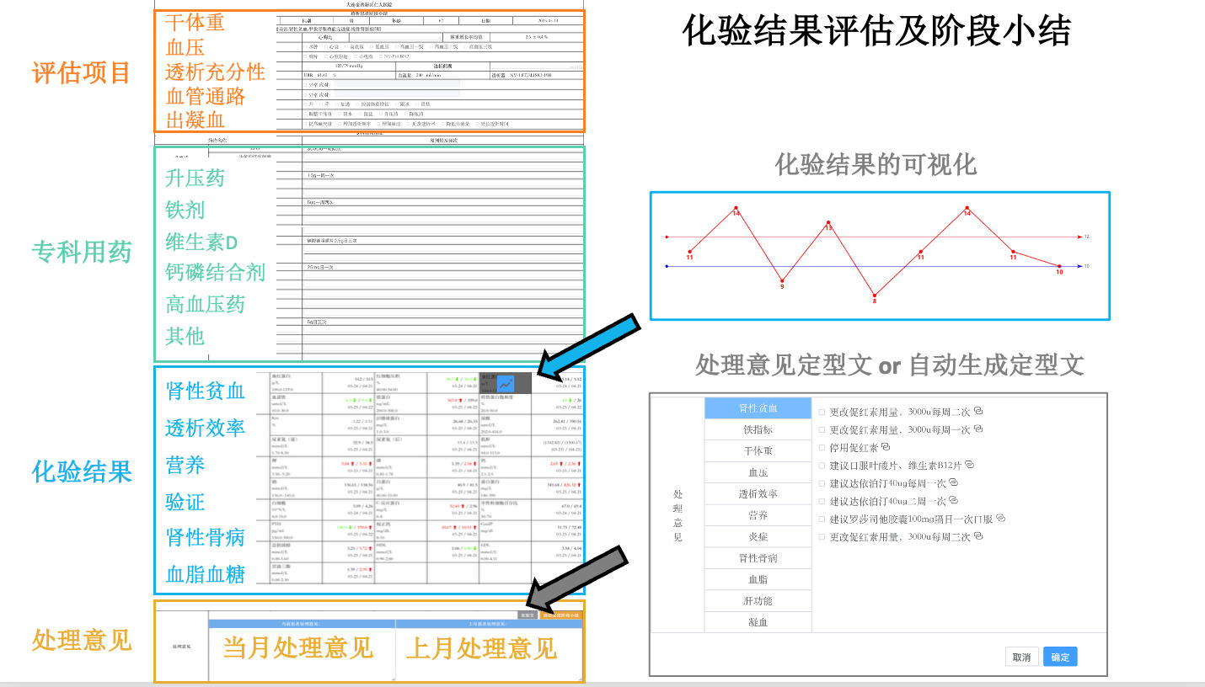
Task: Click the icon after 建议达依泊汀40ug每周一次
Action: tap(954, 482)
